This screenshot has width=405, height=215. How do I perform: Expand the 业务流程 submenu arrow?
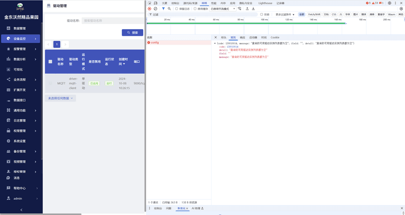coord(36,80)
